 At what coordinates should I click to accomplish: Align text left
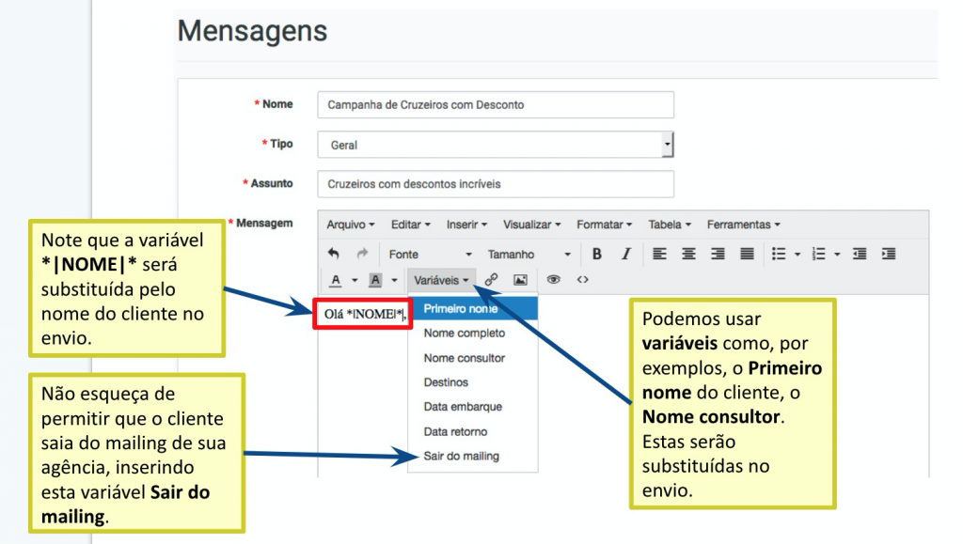659,254
